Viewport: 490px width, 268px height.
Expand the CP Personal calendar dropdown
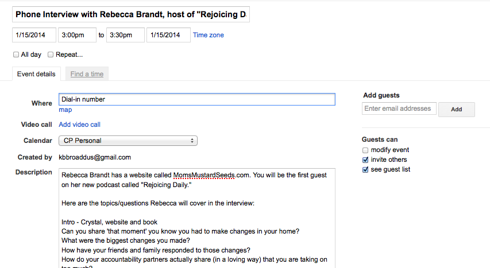tap(128, 141)
